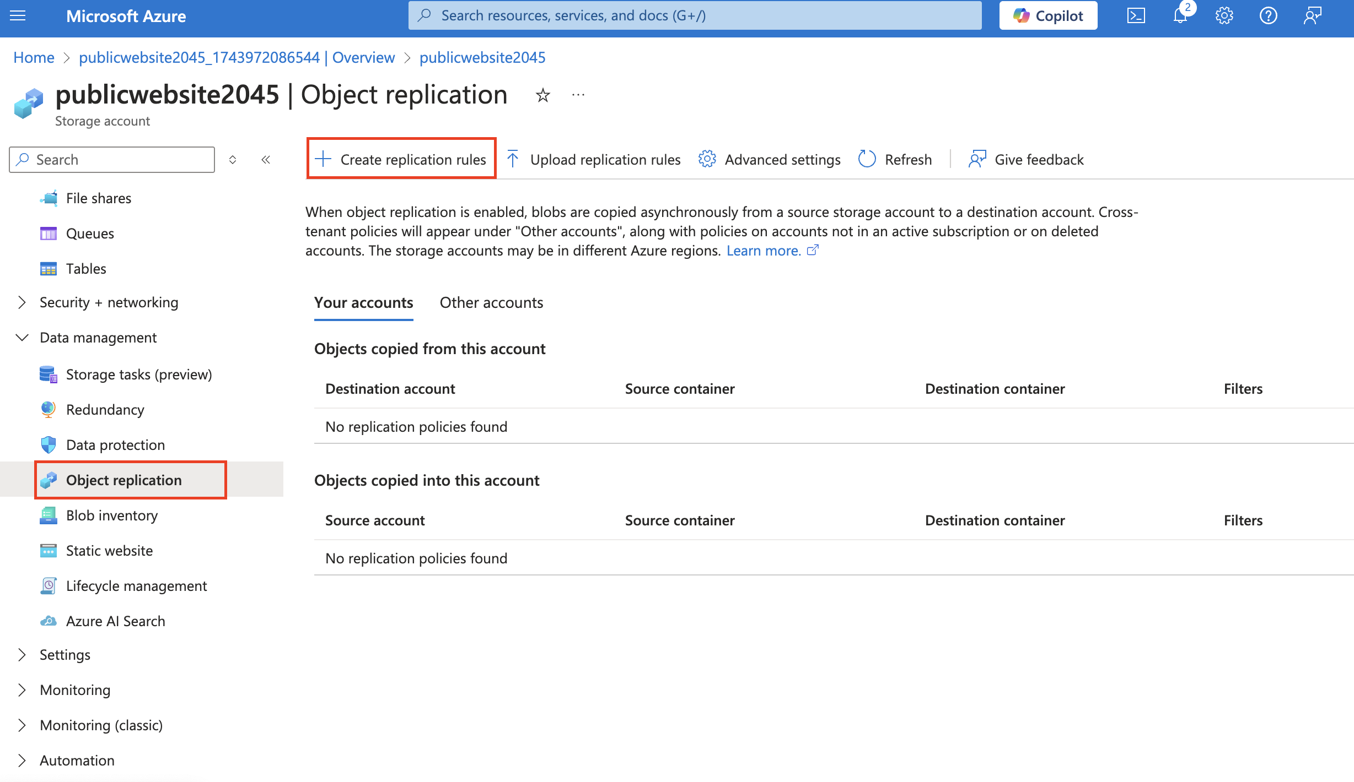Open portal settings gear icon
This screenshot has height=782, width=1354.
(1224, 16)
